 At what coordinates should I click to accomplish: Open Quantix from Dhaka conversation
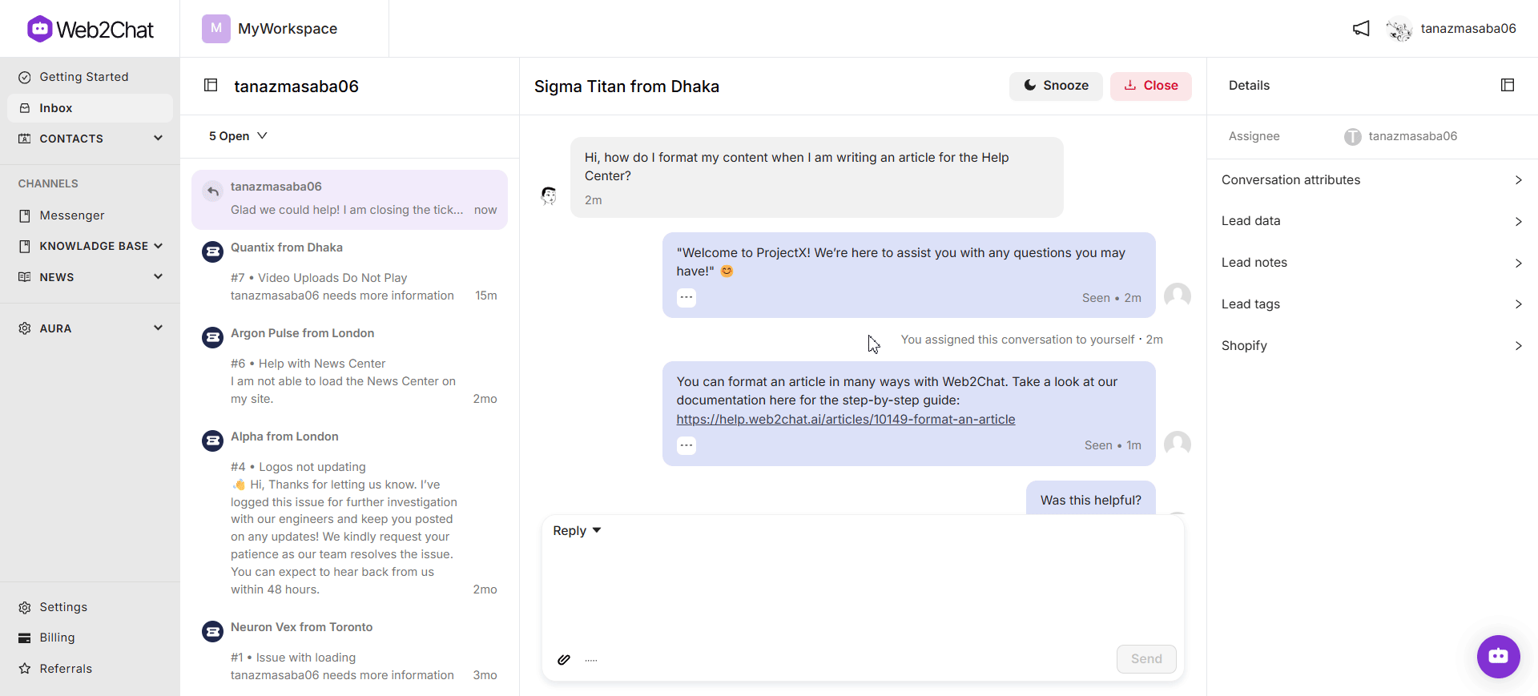(349, 272)
